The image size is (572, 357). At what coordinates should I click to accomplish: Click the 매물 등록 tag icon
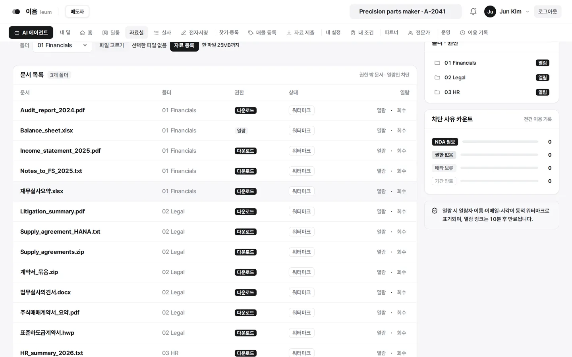tap(251, 33)
